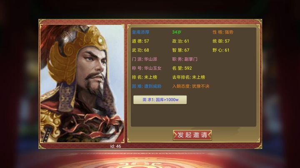Image resolution: width=300 pixels, height=168 pixels.
Task: Select the 性格: 强势 personality text
Action: pos(223,32)
